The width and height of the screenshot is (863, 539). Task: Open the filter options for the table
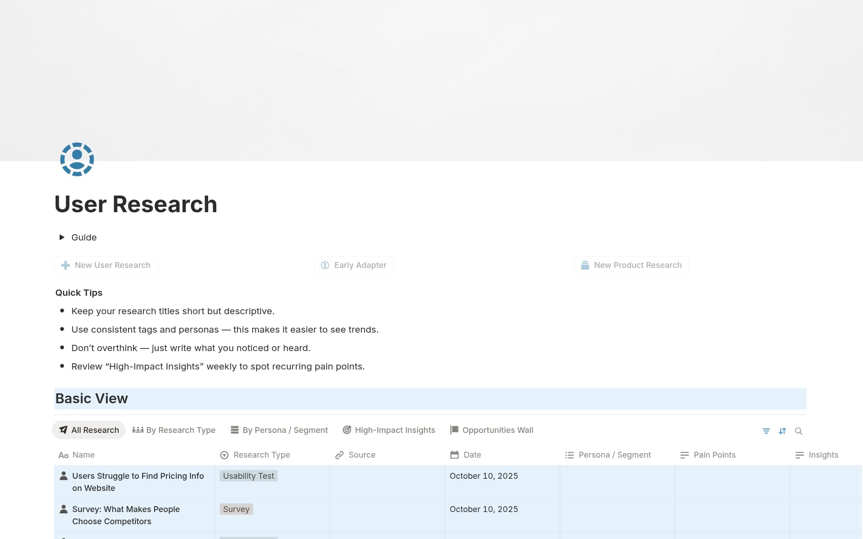coord(766,431)
